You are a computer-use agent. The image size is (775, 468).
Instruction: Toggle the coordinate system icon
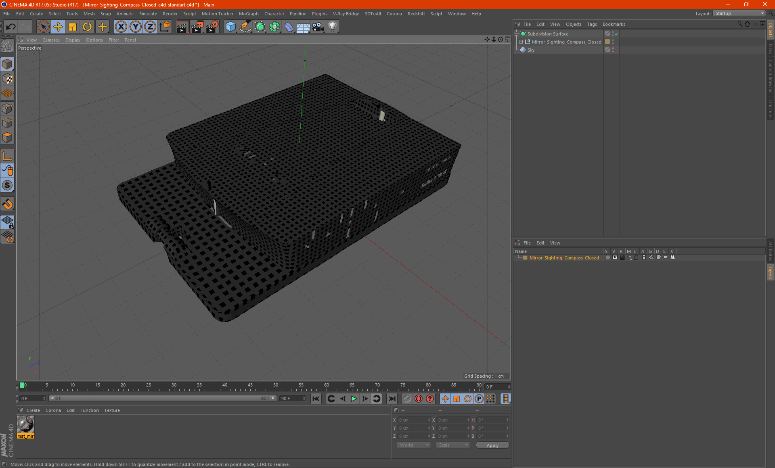(165, 27)
